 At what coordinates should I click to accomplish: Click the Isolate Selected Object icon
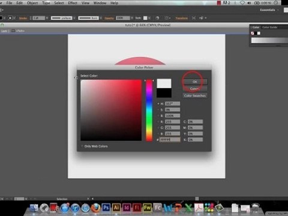[x=194, y=18]
